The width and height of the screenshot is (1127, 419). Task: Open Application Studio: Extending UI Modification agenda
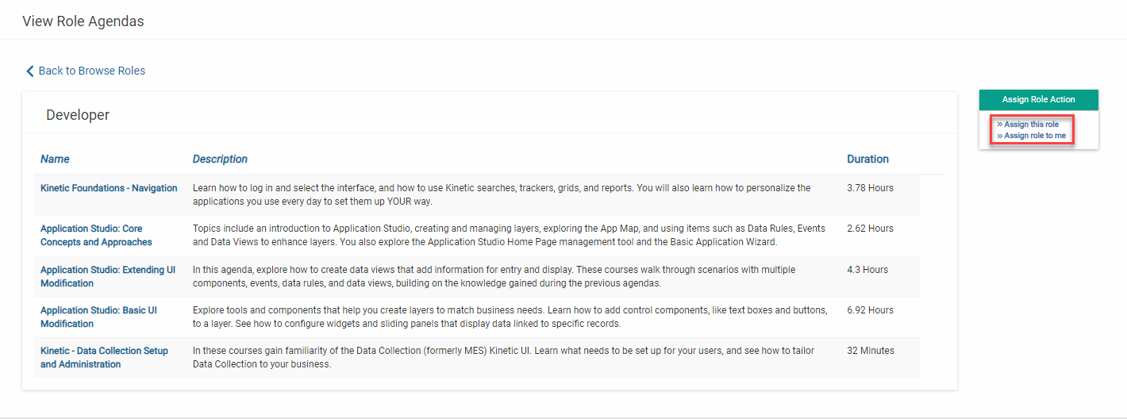[x=108, y=276]
